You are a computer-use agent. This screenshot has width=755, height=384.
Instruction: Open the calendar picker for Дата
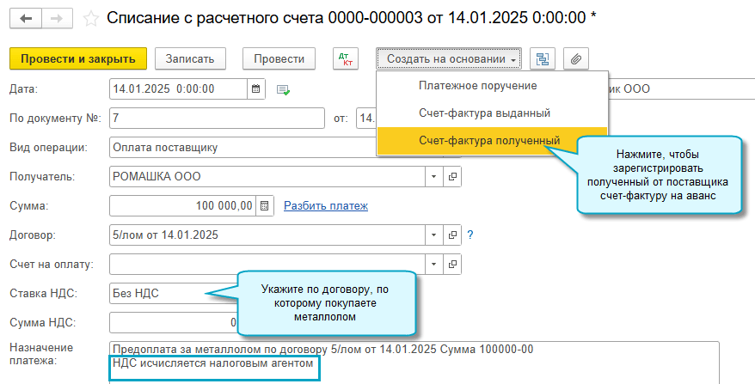click(256, 88)
